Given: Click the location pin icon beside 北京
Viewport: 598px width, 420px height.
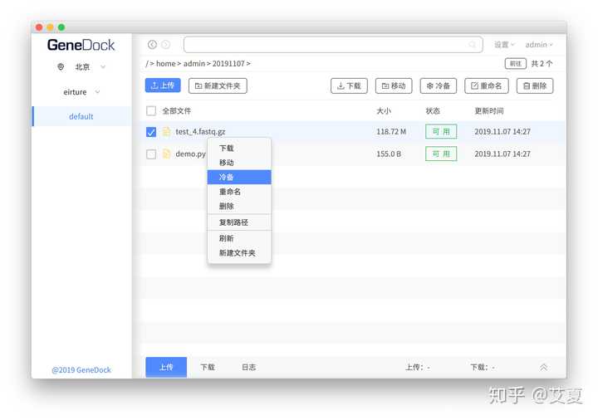Looking at the screenshot, I should (x=61, y=67).
